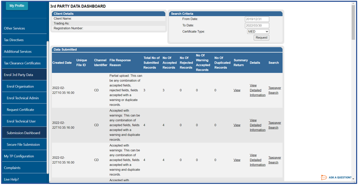Click the From Date input field
The image size is (359, 185).
[x=257, y=19]
